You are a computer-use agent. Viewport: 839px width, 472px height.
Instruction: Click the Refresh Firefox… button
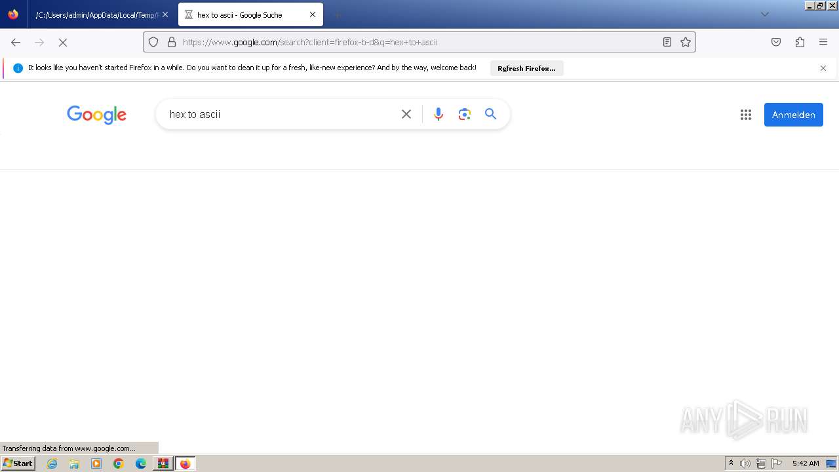point(526,68)
